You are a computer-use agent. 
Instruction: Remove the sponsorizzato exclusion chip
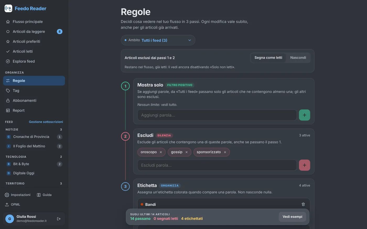pyautogui.click(x=225, y=152)
